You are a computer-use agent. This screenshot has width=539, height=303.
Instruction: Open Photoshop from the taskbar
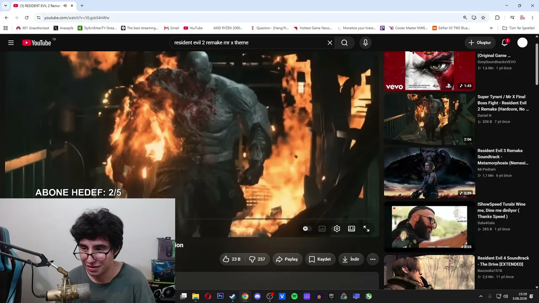click(220, 296)
